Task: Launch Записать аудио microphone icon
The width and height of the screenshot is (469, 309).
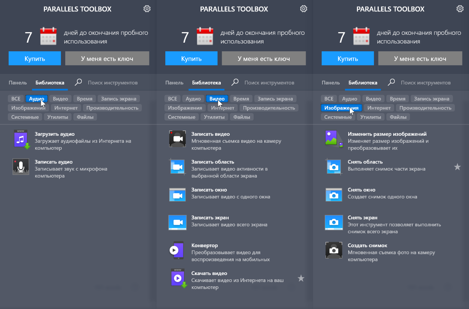Action: (x=21, y=167)
